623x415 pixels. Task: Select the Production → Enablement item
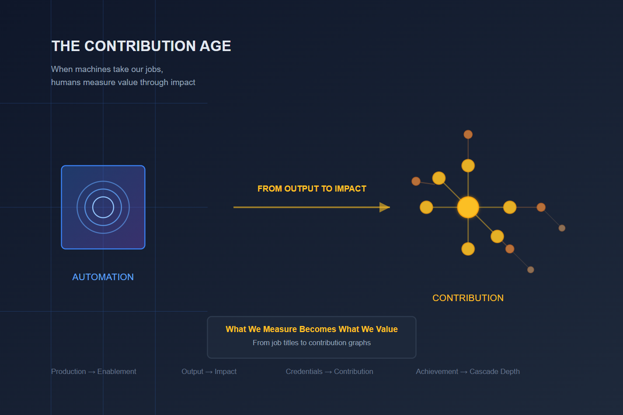94,372
